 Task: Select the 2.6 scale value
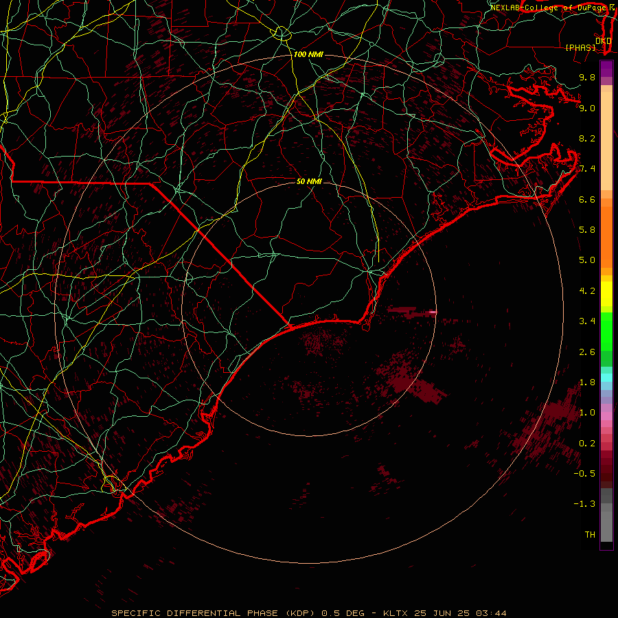point(587,352)
